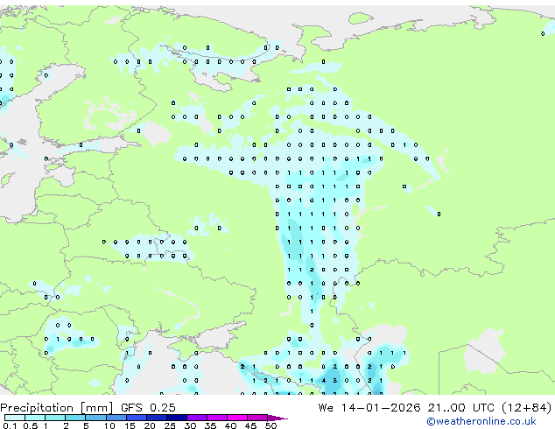This screenshot has height=429, width=555.
Task: Click the "0.25" model resolution text
Action: coord(163,408)
